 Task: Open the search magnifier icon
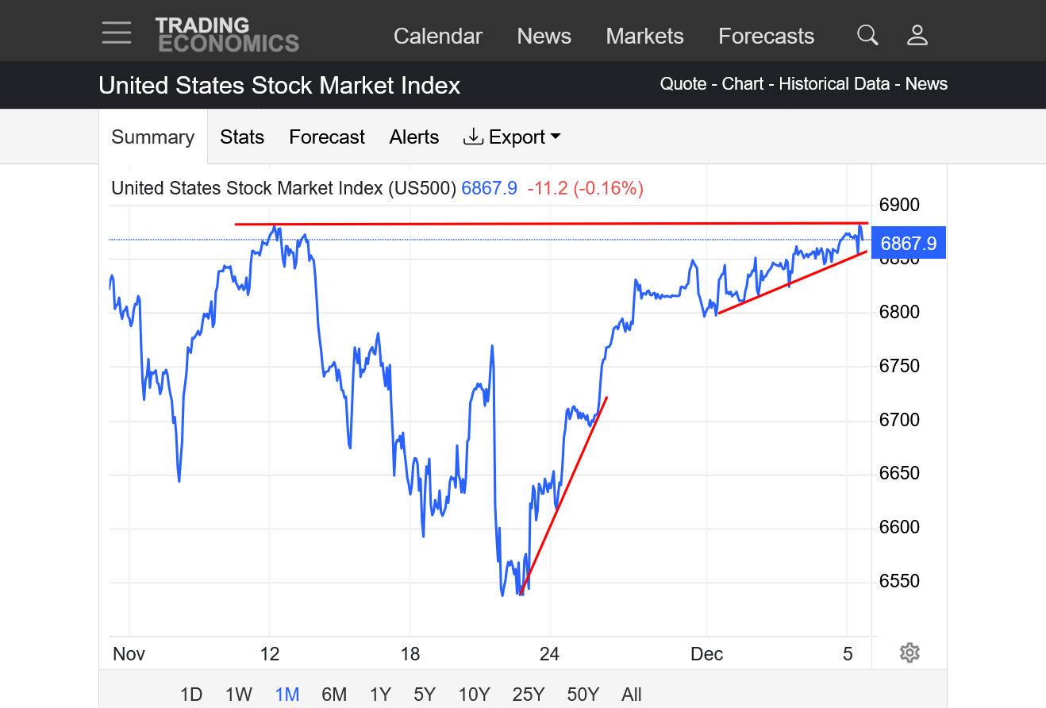point(867,35)
